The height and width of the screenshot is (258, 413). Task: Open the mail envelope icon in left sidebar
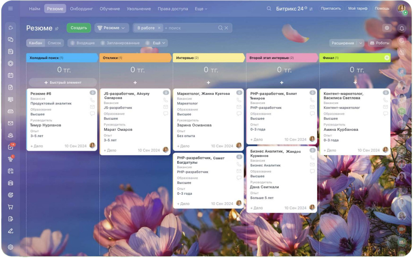11,123
